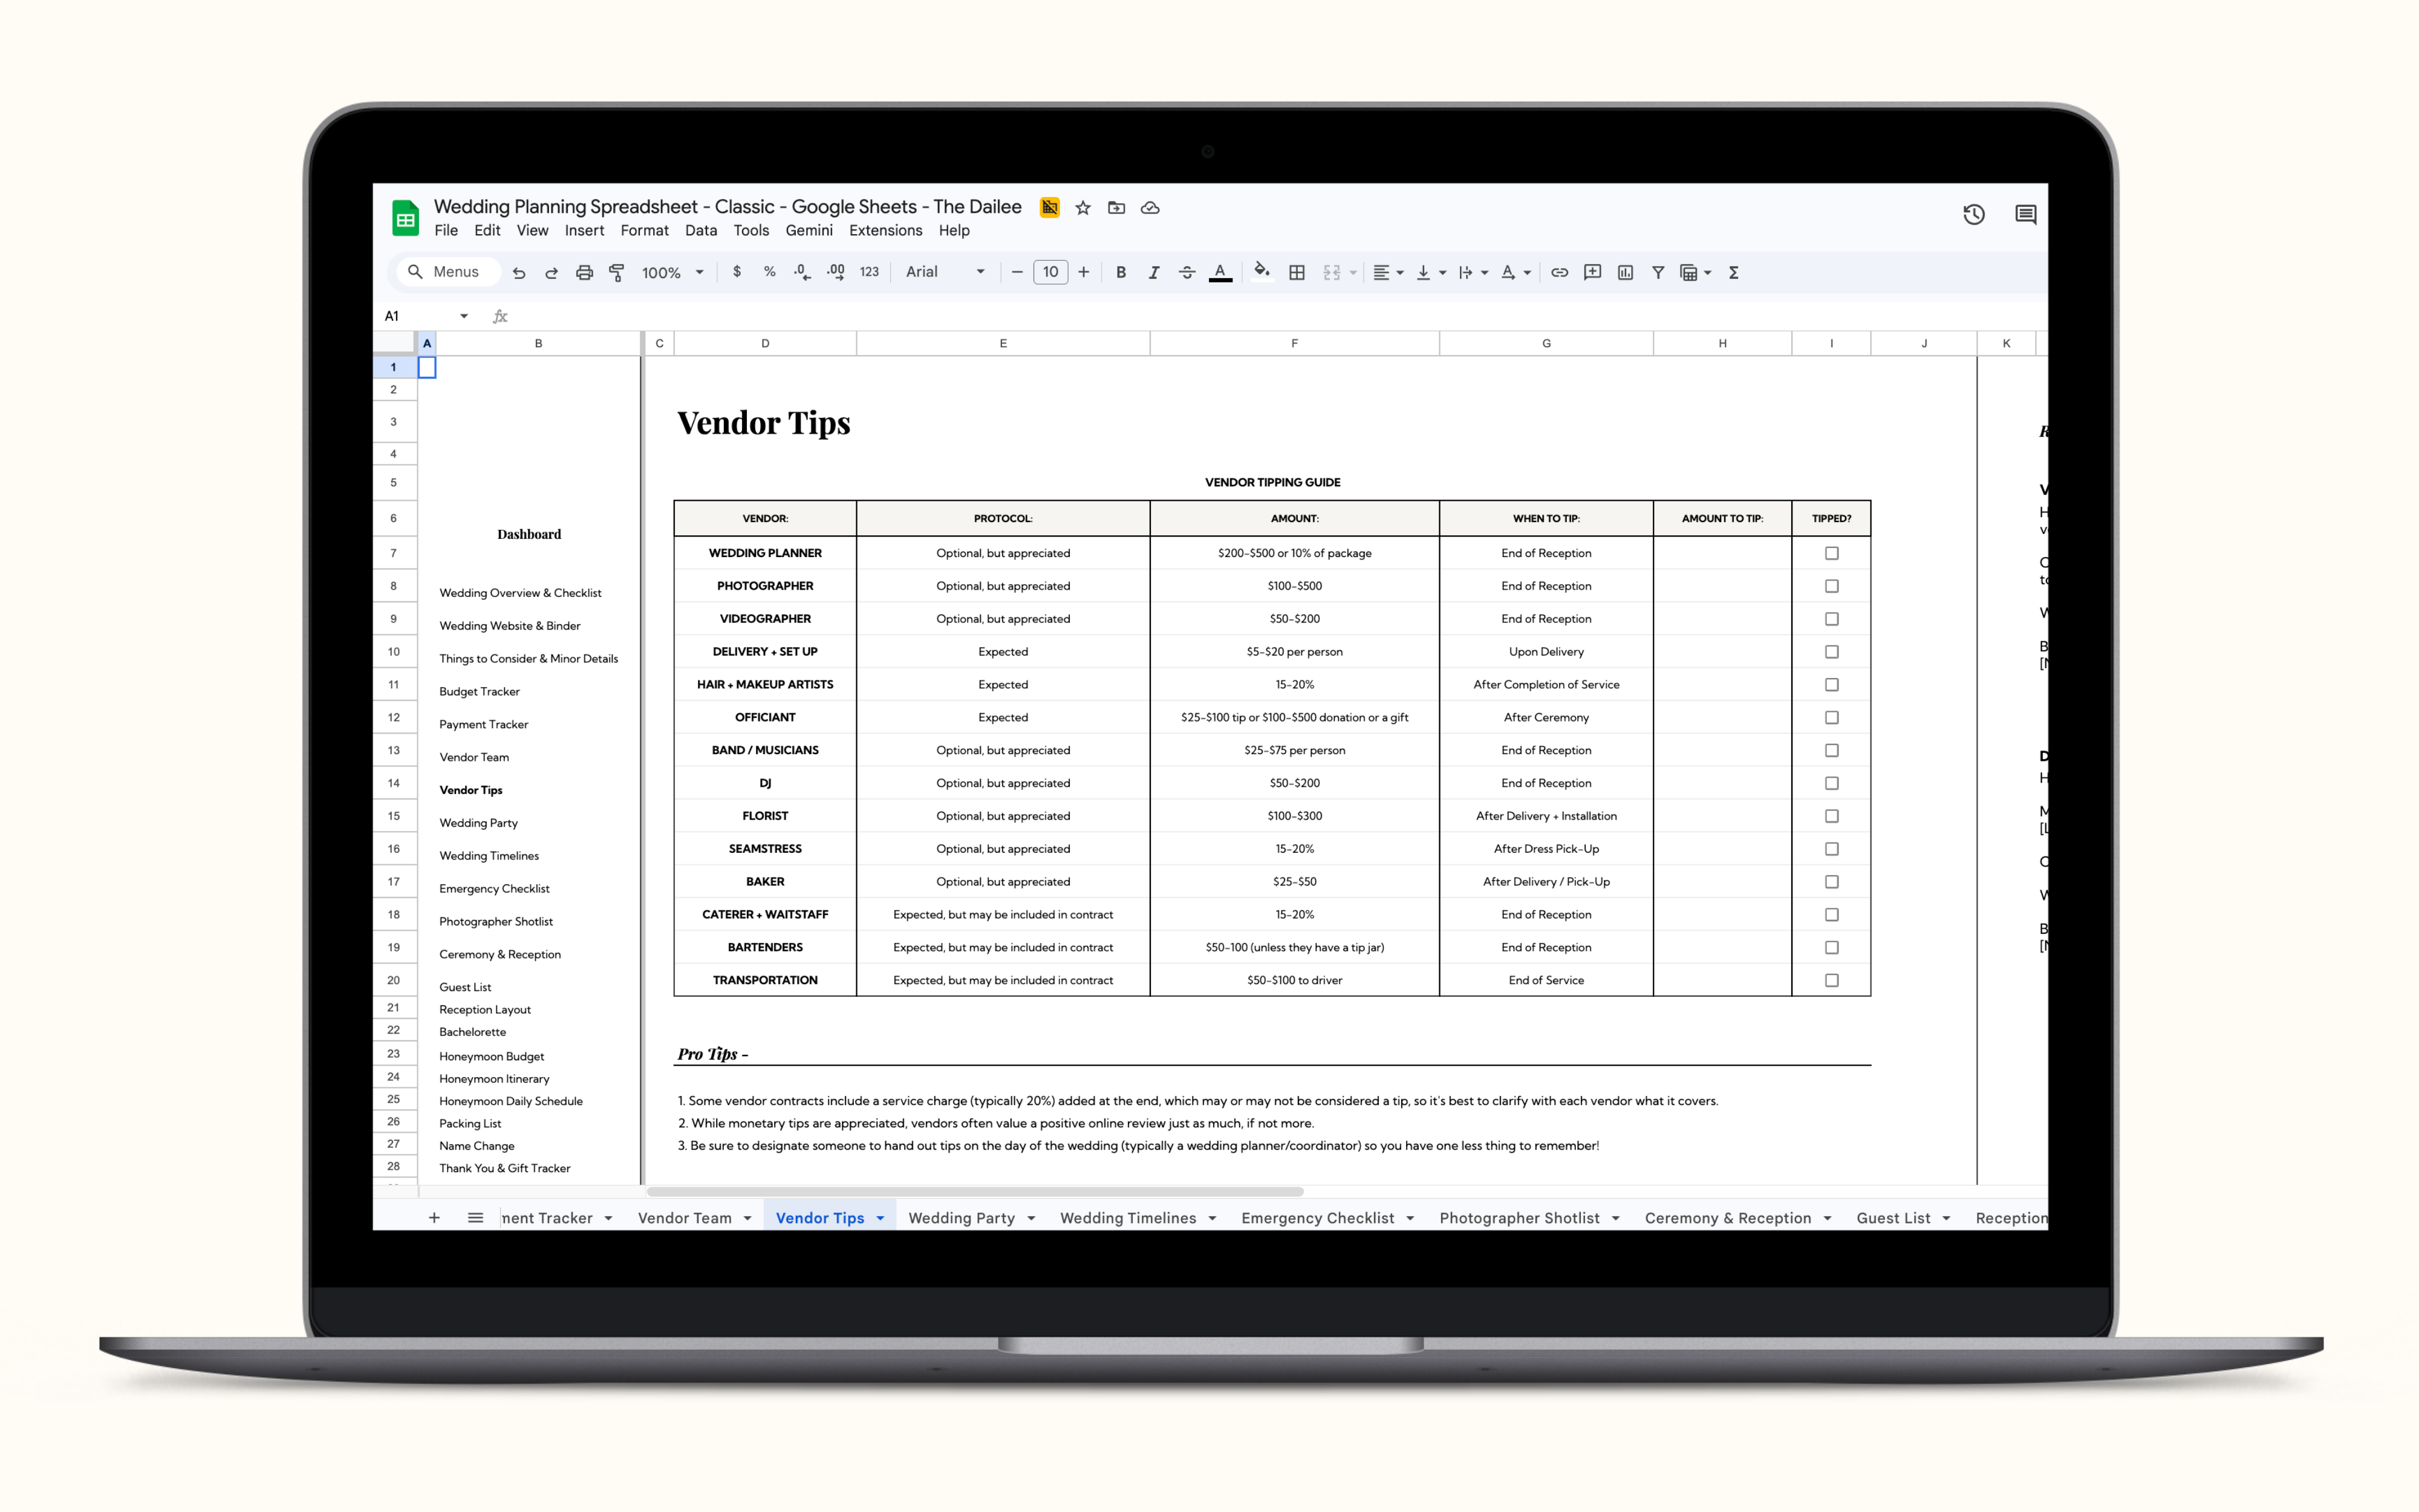This screenshot has height=1512, width=2419.
Task: Click the print icon
Action: point(584,272)
